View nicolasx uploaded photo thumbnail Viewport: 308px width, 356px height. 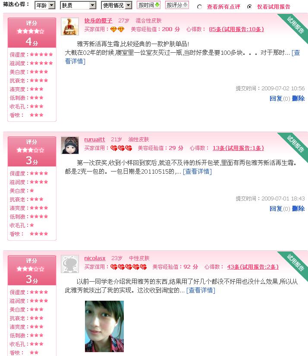pos(104,326)
